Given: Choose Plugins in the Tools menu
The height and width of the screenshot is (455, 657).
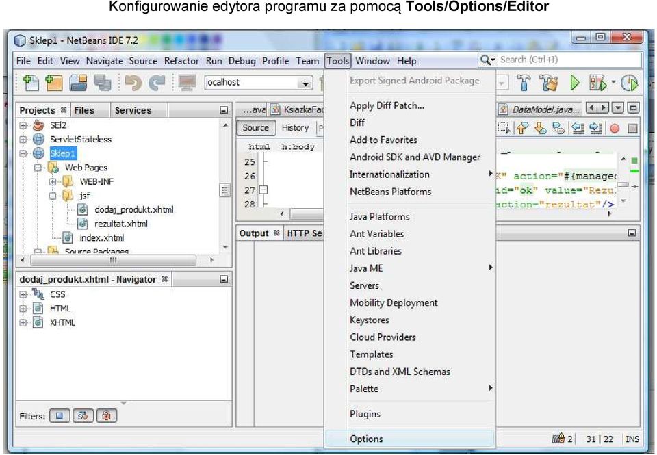Looking at the screenshot, I should click(x=410, y=413).
